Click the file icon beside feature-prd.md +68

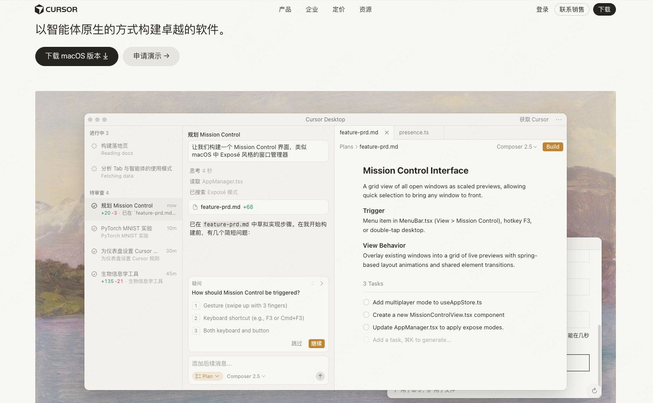195,207
